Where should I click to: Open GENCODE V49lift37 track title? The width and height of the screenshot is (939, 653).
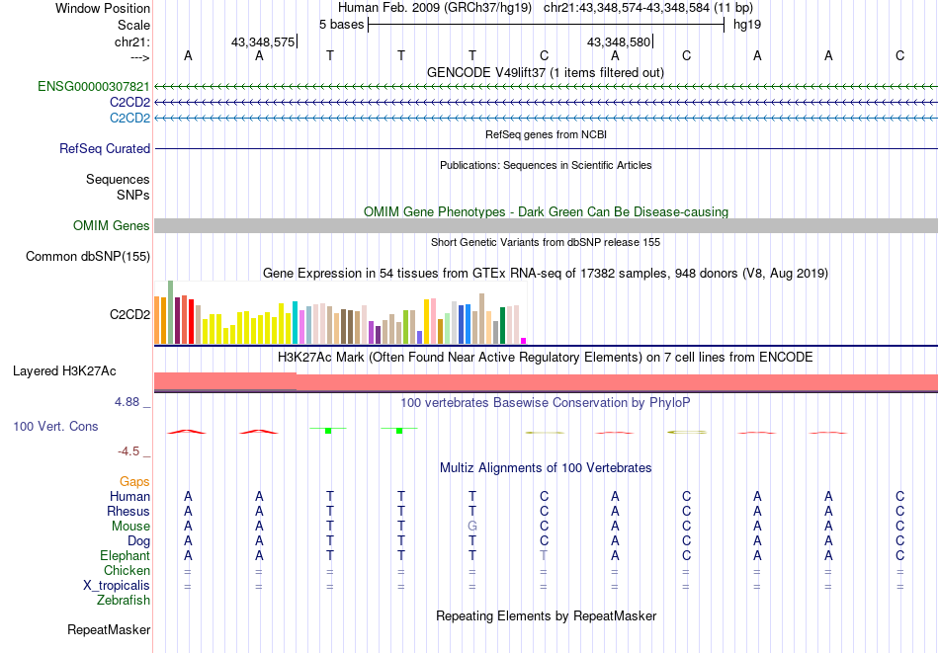click(x=546, y=73)
